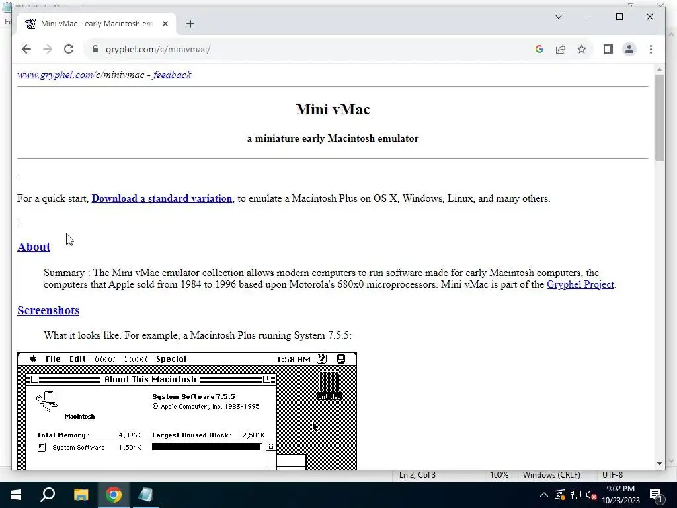Switch to Notepad in the taskbar
677x508 pixels.
tap(145, 495)
